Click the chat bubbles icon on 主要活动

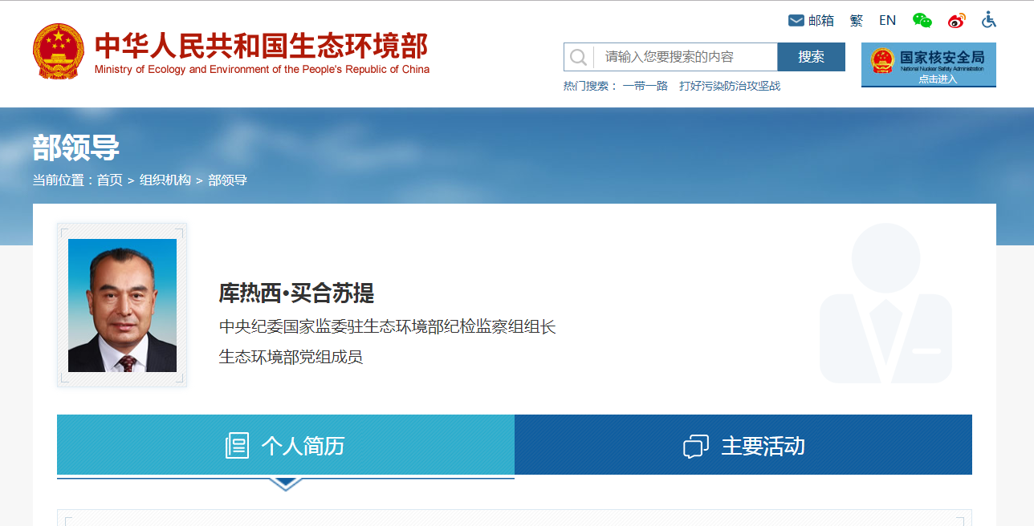(x=696, y=447)
